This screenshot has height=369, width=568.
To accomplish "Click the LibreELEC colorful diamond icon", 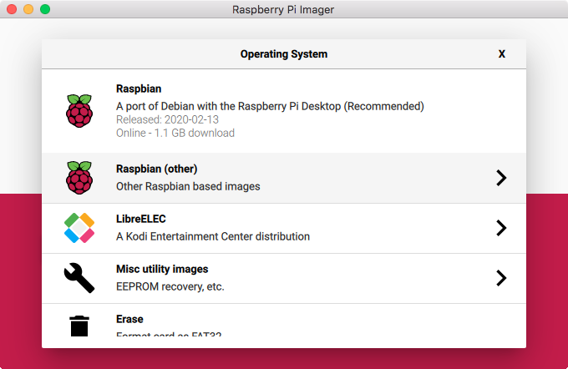I will pyautogui.click(x=79, y=228).
